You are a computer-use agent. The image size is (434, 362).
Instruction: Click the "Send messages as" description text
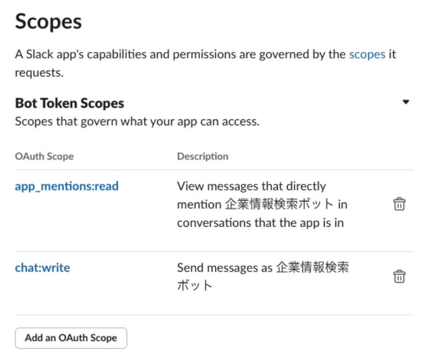pos(224,268)
